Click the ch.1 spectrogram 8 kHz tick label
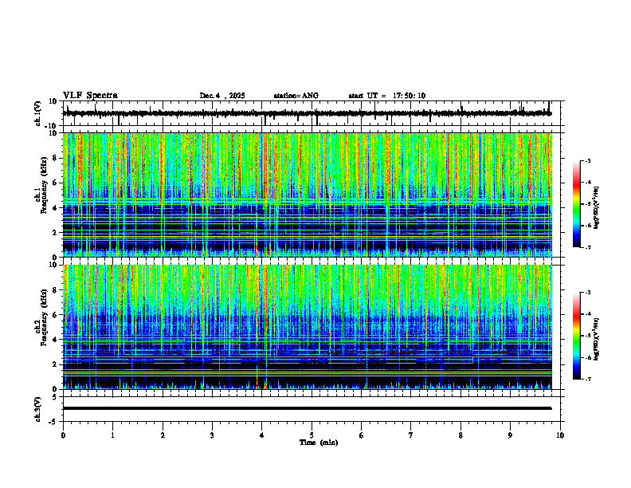Screen dimensions: 631x488 pyautogui.click(x=55, y=158)
